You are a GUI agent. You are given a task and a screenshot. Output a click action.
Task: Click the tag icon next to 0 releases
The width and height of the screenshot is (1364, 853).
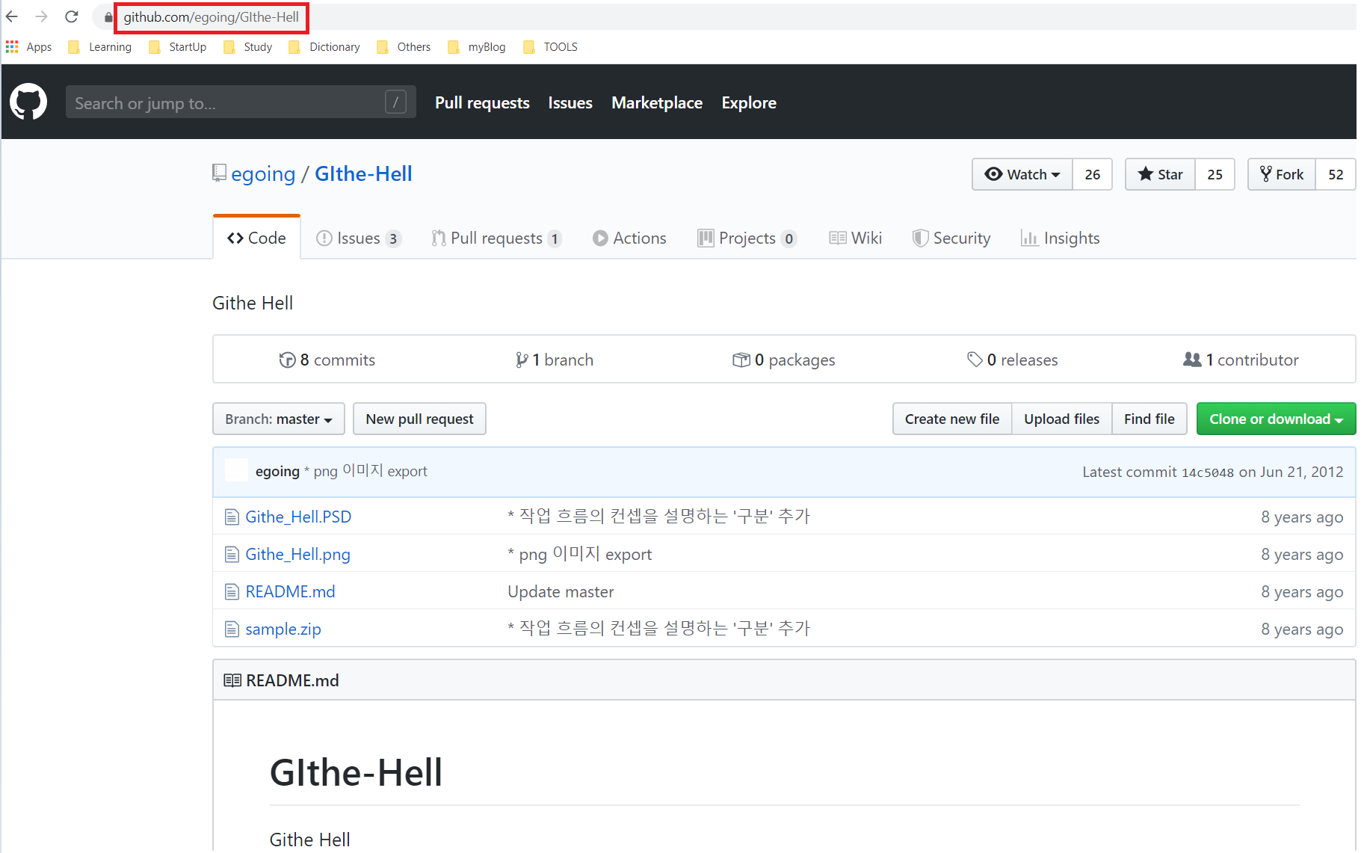point(975,360)
